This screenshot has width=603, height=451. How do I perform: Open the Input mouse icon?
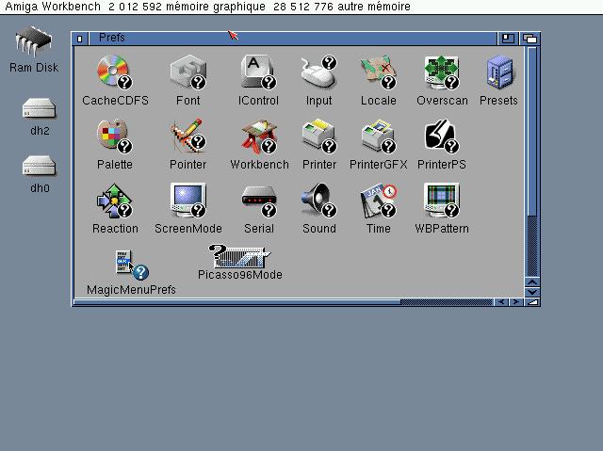click(x=318, y=72)
